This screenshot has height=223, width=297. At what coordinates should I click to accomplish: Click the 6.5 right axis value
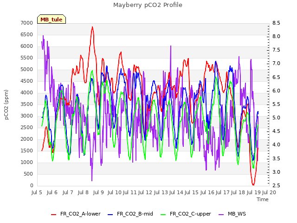[x=276, y=77]
